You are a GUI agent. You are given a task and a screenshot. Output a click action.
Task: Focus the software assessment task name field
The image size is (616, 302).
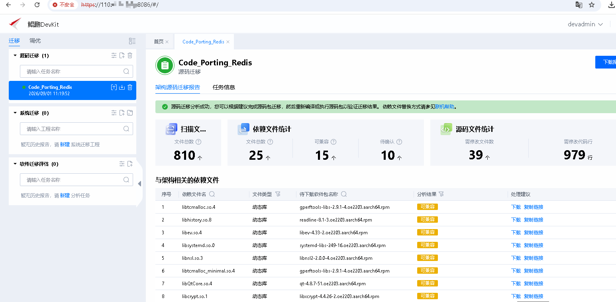tap(77, 180)
